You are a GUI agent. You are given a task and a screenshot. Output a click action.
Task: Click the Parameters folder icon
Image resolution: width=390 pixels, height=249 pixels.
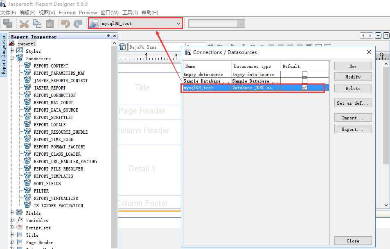20,58
